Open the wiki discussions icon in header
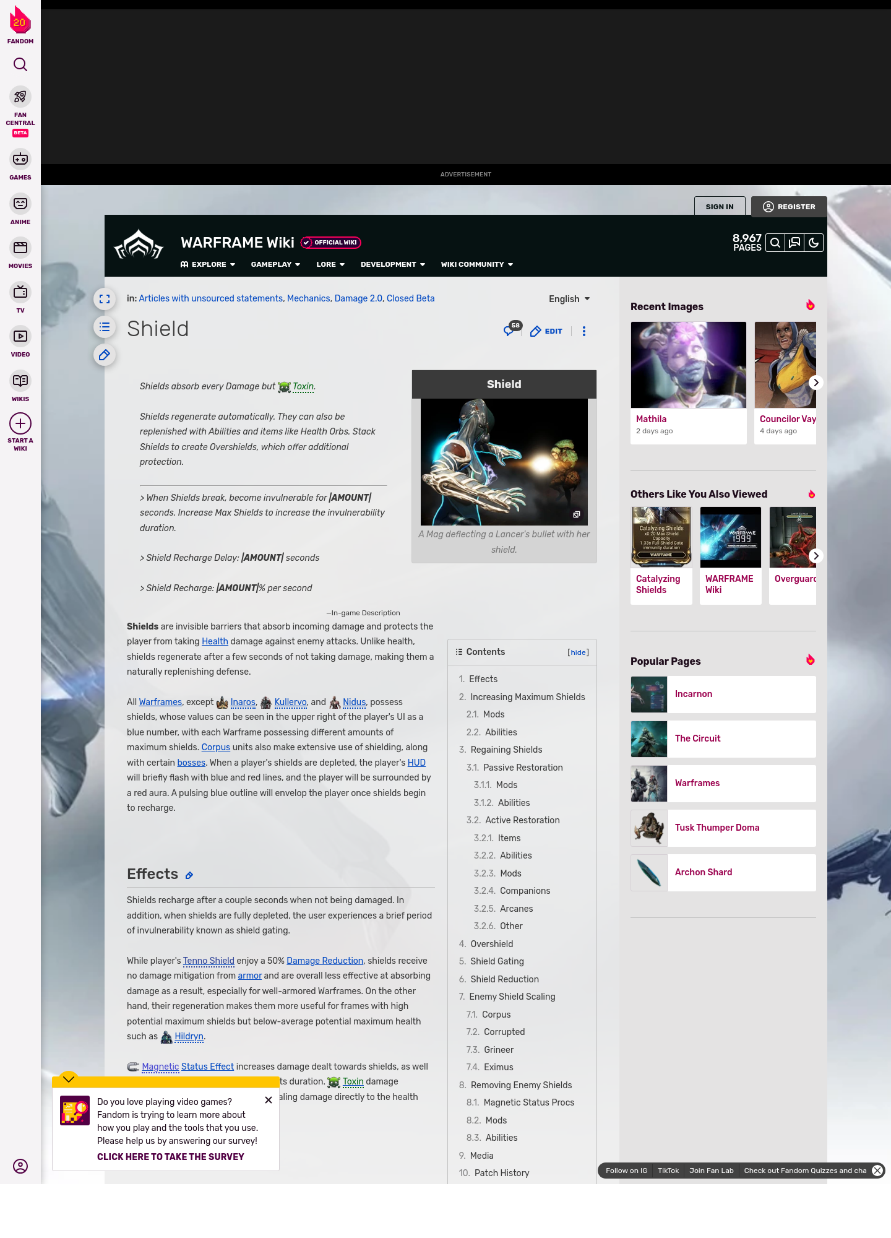Viewport: 891px width, 1238px height. 794,243
